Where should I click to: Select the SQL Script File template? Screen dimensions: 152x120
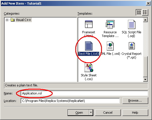tap(131, 24)
